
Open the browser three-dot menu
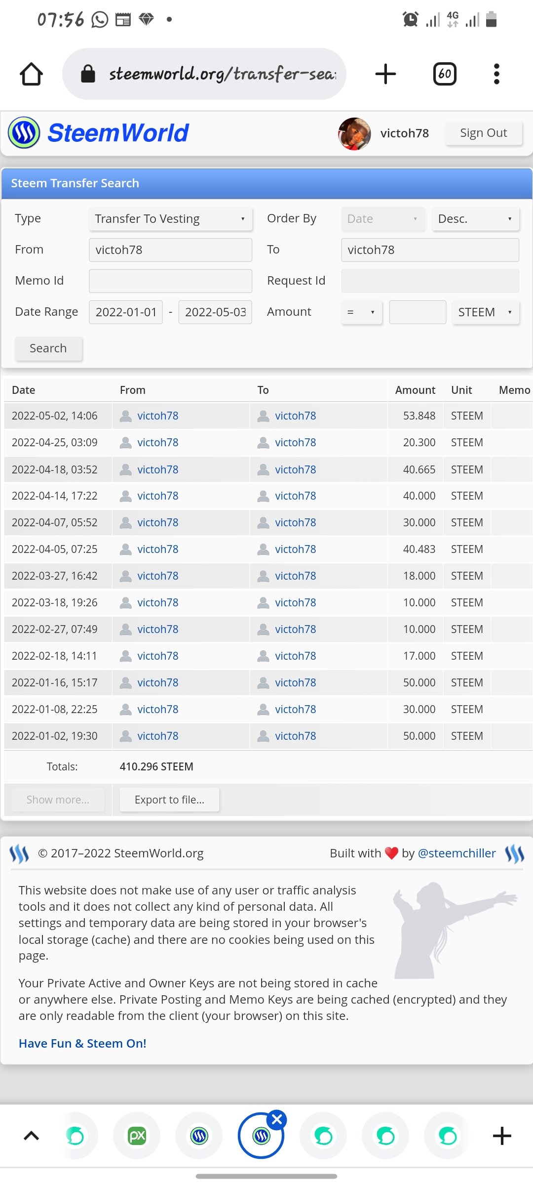(x=496, y=74)
